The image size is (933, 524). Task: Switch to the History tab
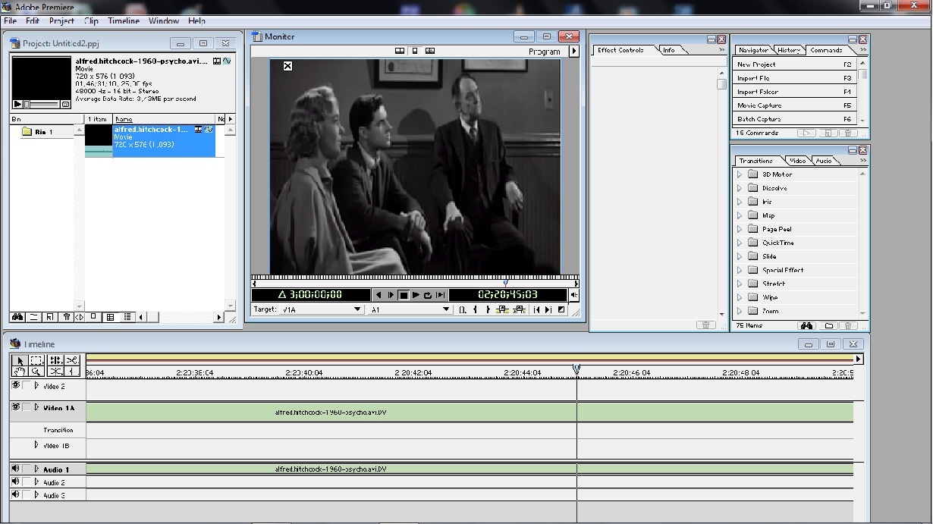[789, 50]
